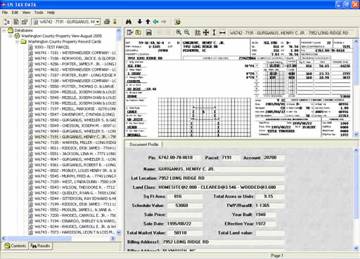Viewport: 360px width, 259px height.
Task: Open the Edit menu
Action: [15, 13]
